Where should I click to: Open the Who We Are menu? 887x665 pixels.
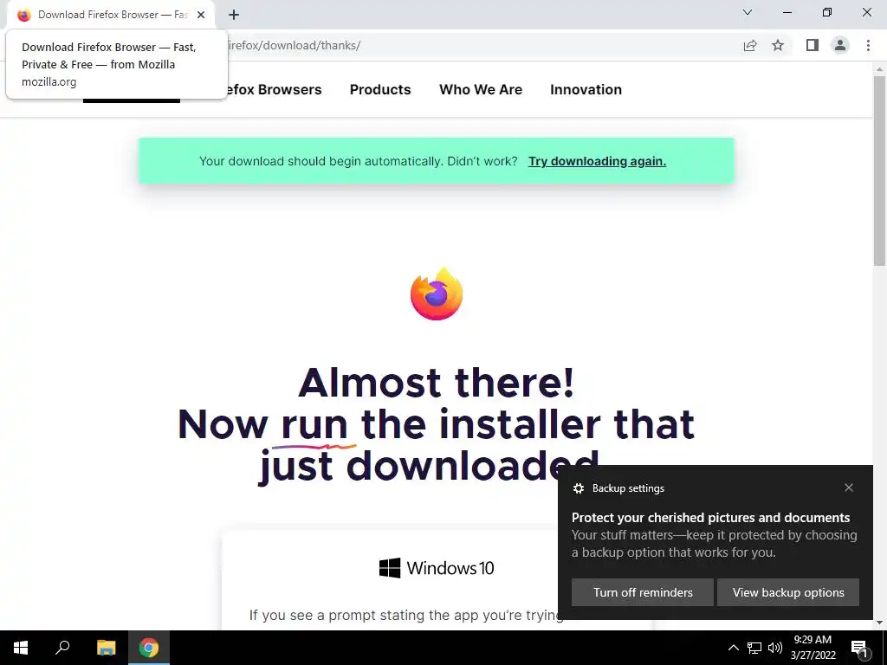coord(481,89)
